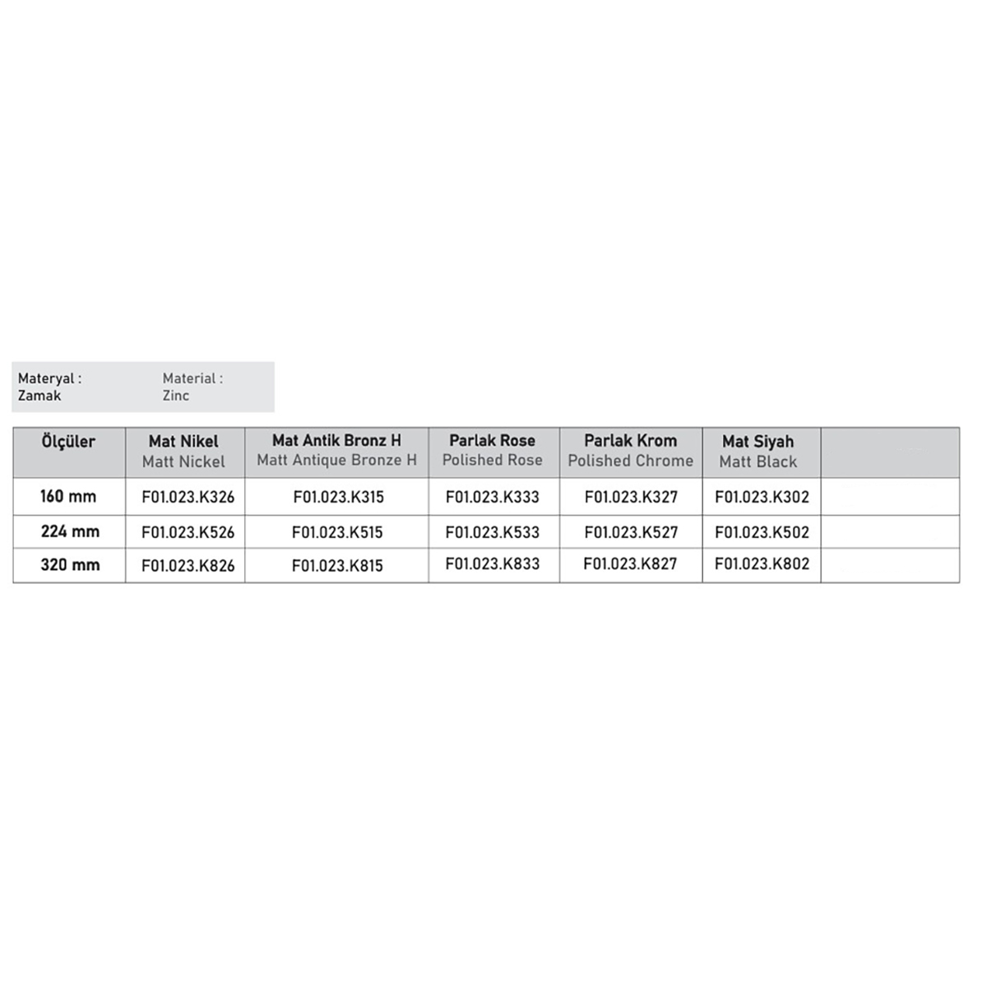This screenshot has width=987, height=987.
Task: Click product code F01.023.K826
Action: click(x=188, y=566)
